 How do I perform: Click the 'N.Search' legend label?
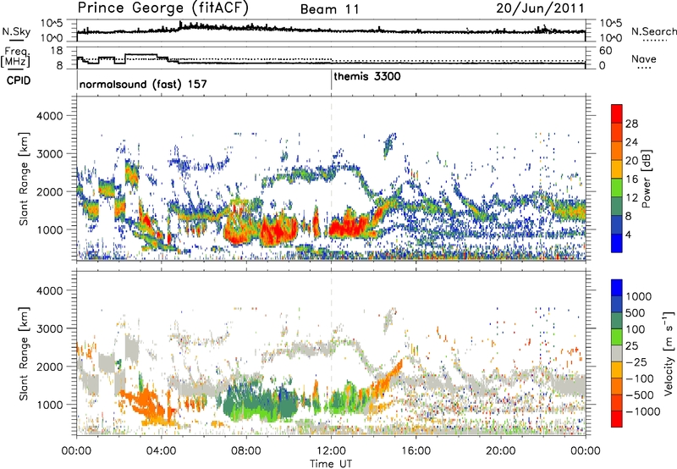point(653,31)
